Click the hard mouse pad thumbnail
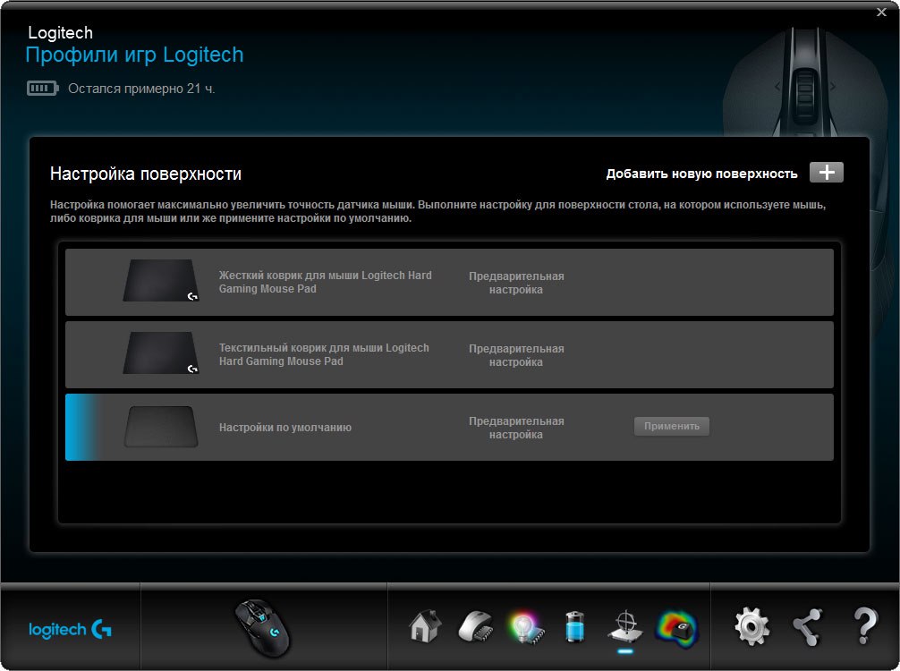Screen dimensions: 900x671 pyautogui.click(x=161, y=281)
